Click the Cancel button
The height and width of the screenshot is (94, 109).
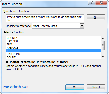[x=96, y=87]
